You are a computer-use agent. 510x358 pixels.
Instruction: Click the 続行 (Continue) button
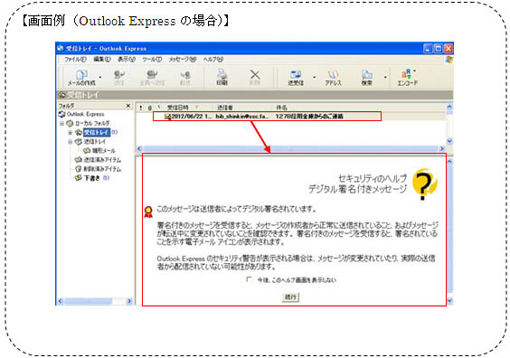tap(290, 297)
